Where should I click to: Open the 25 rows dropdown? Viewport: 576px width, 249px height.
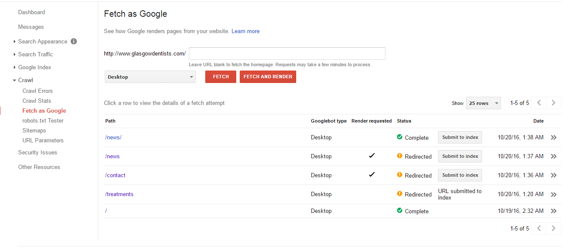[483, 103]
